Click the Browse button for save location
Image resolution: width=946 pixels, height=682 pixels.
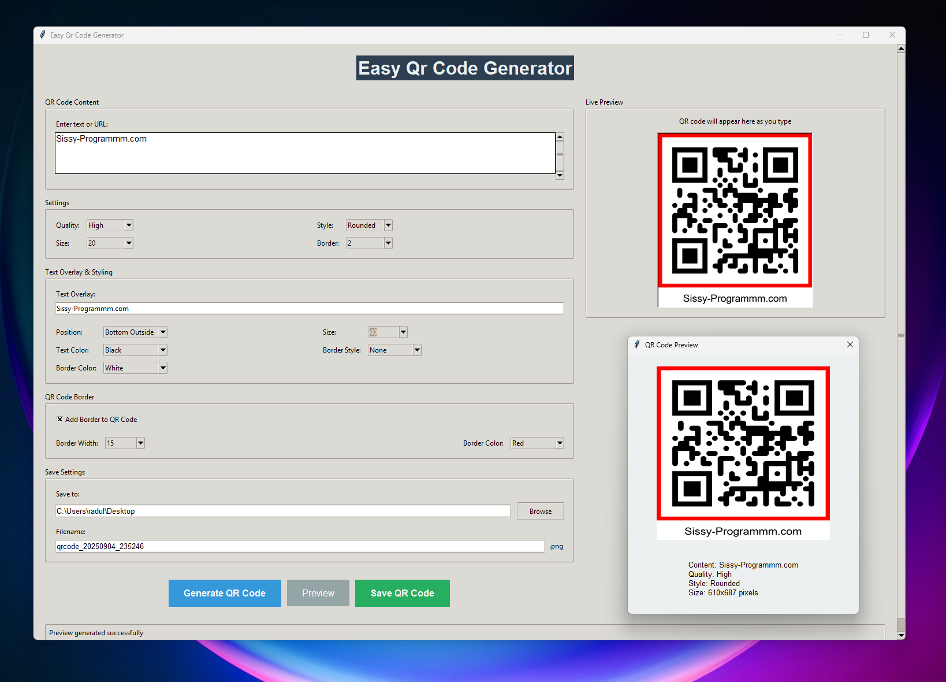click(x=540, y=511)
